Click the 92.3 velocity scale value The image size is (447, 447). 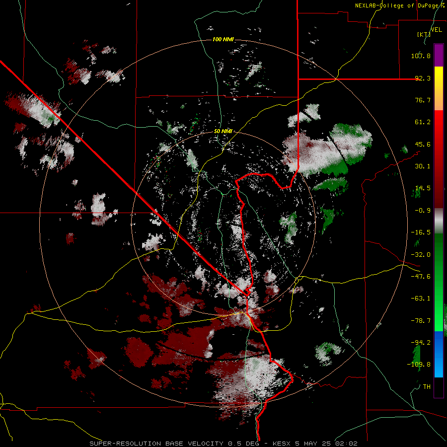pyautogui.click(x=423, y=78)
